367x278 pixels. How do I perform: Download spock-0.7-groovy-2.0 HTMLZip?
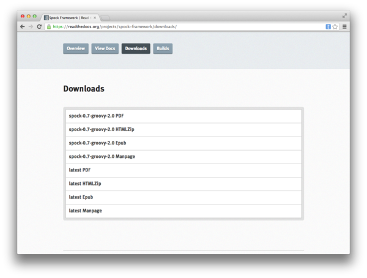pyautogui.click(x=183, y=130)
